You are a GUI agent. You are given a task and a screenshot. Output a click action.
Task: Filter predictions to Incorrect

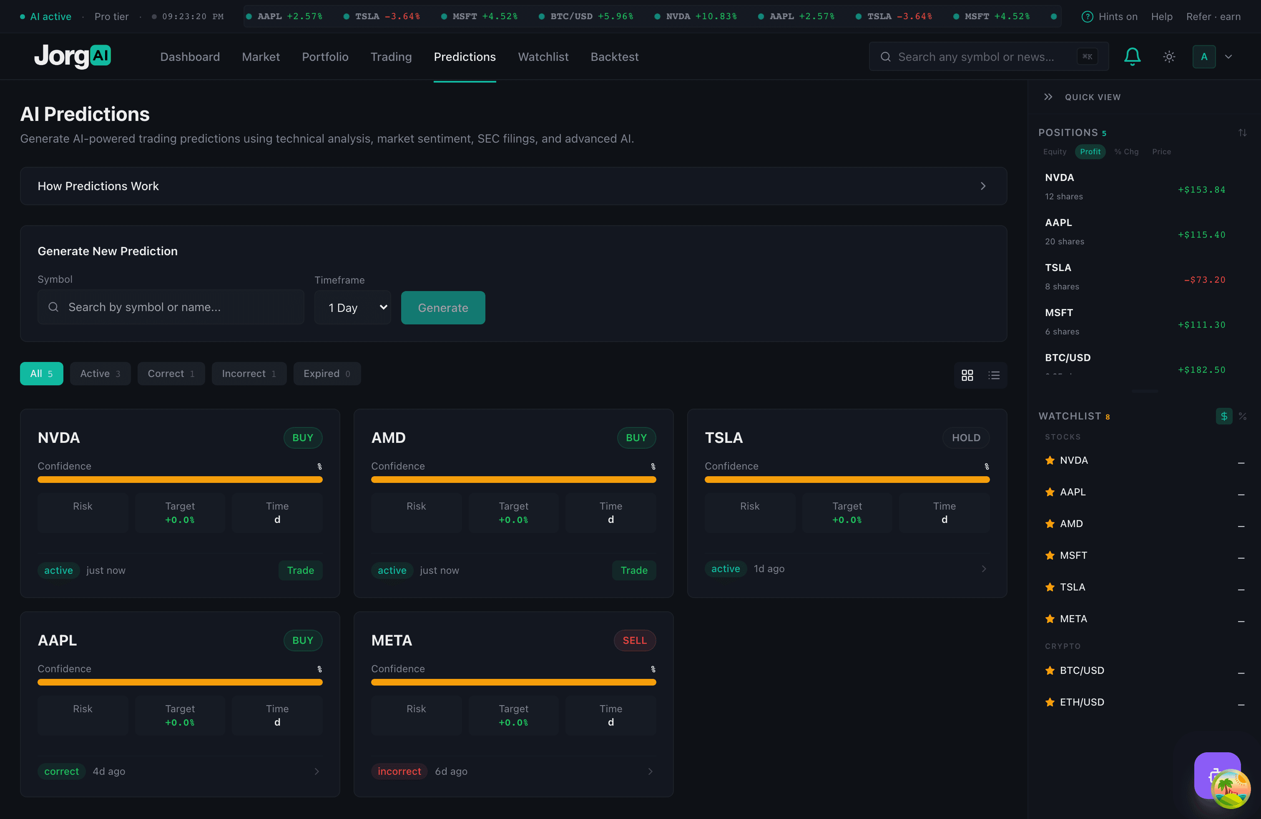[249, 374]
